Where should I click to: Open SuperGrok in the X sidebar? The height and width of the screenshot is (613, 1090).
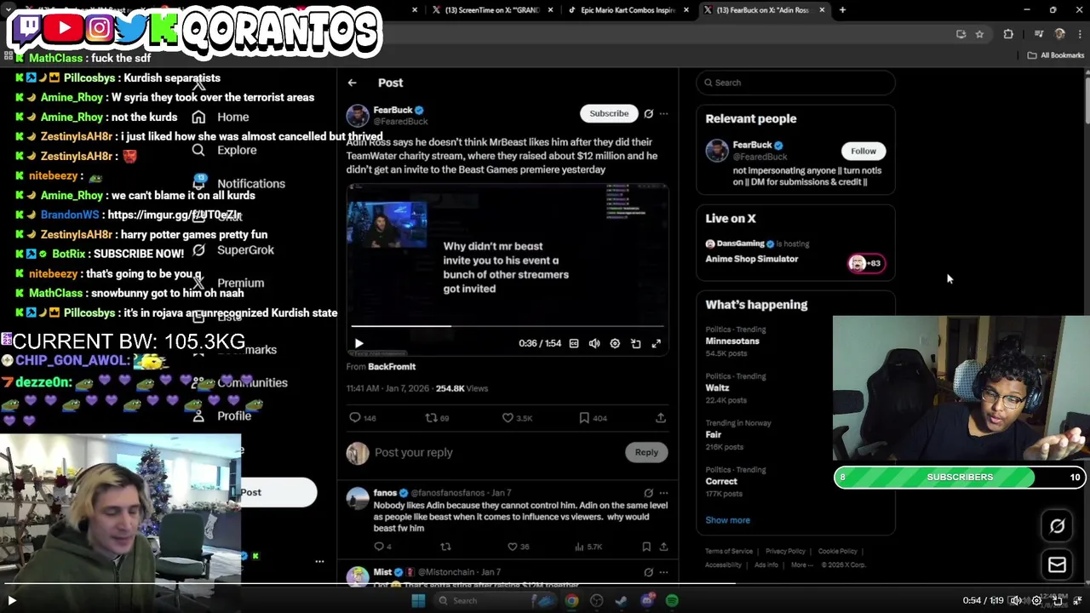pyautogui.click(x=245, y=250)
